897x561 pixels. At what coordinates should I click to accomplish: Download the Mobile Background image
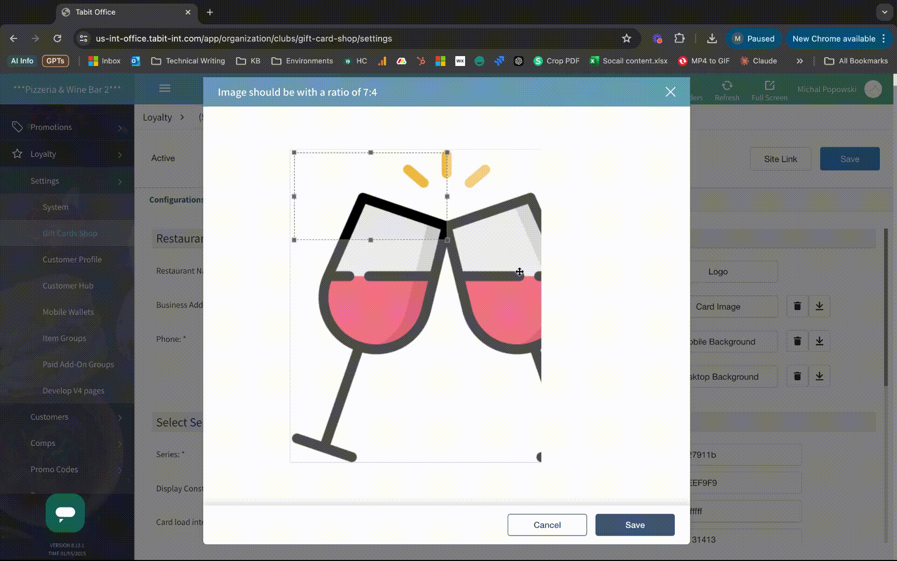(819, 341)
